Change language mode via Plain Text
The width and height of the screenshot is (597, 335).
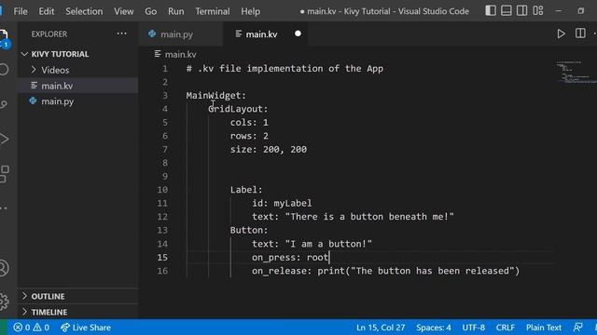click(x=544, y=328)
